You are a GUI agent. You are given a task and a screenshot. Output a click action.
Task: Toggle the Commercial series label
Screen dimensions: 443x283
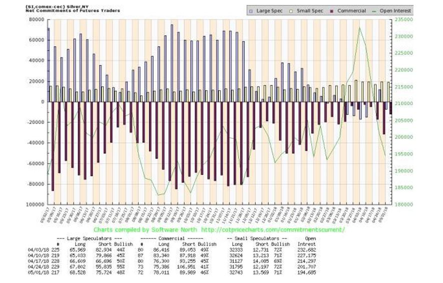351,11
